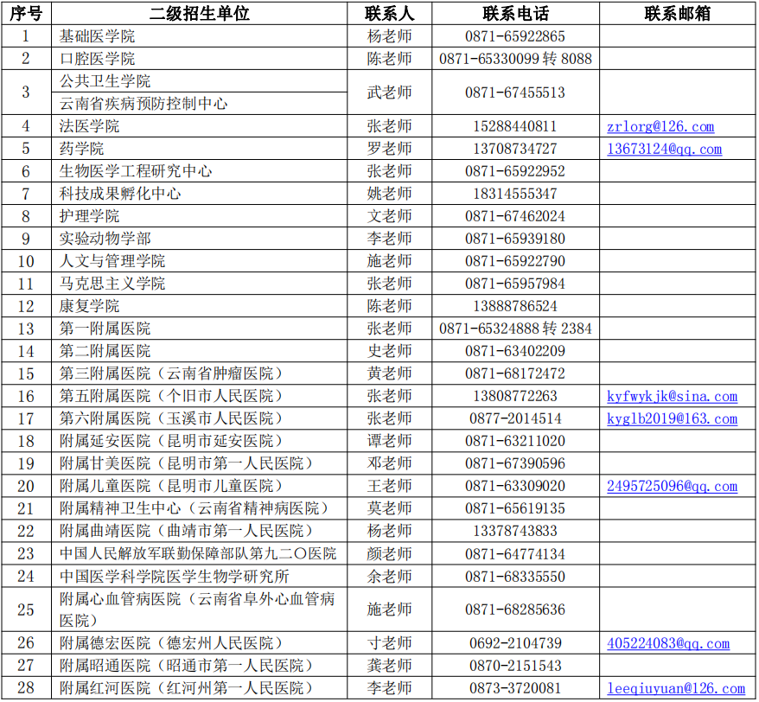Select phone number 13888786524
Viewport: 759px width, 702px height.
(x=515, y=306)
